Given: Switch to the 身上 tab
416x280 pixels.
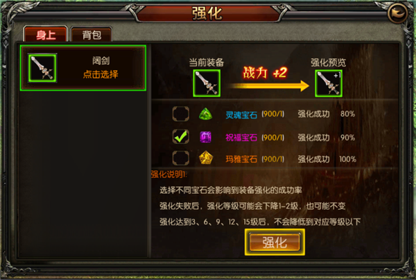Looking at the screenshot, I should (x=46, y=34).
